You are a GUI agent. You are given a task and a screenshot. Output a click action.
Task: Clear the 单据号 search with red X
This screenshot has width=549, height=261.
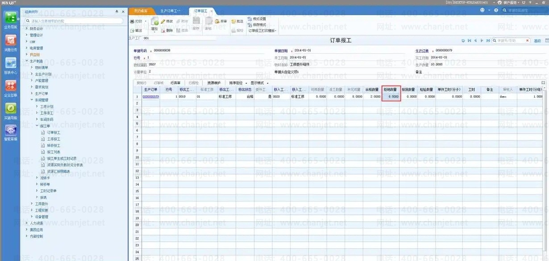click(x=528, y=41)
